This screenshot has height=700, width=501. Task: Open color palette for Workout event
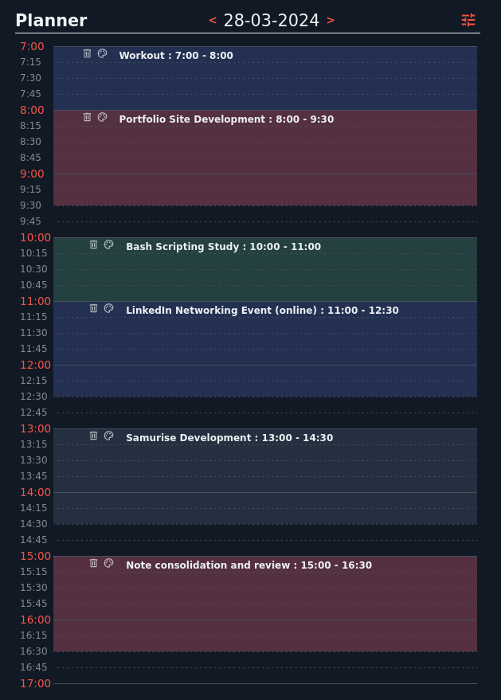tap(102, 53)
